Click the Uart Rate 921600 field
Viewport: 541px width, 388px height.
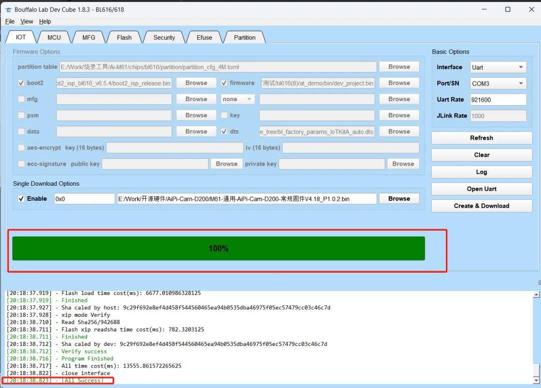pyautogui.click(x=498, y=100)
